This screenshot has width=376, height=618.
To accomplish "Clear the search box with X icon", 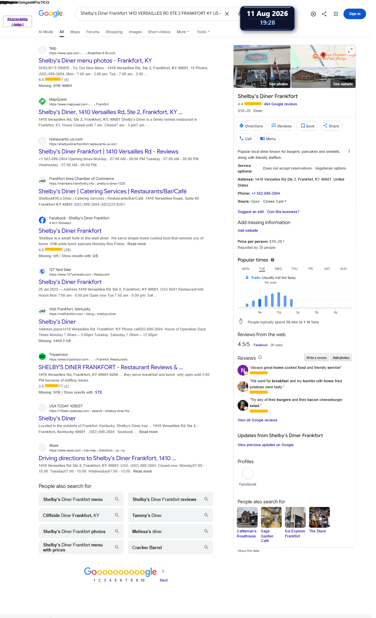I will 227,14.
